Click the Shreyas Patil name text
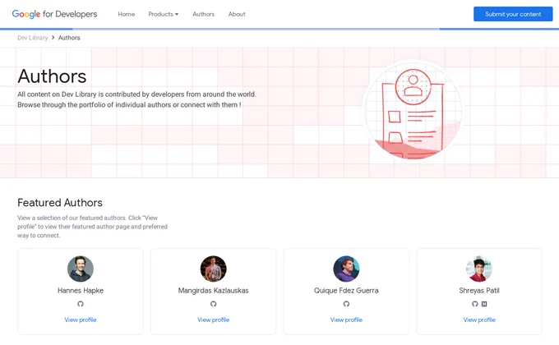The image size is (559, 345). pos(479,291)
